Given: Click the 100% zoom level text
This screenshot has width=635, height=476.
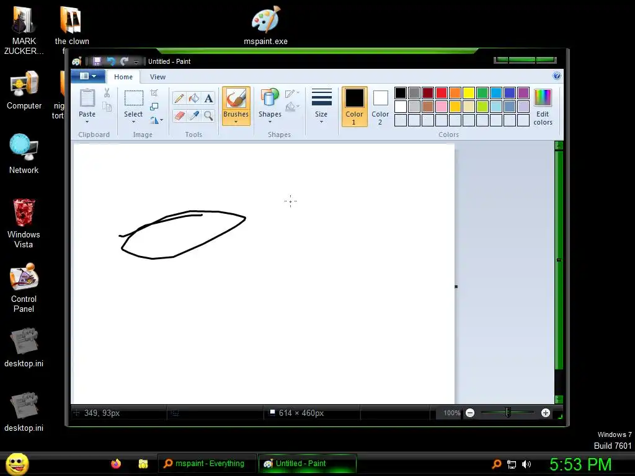Looking at the screenshot, I should (451, 413).
